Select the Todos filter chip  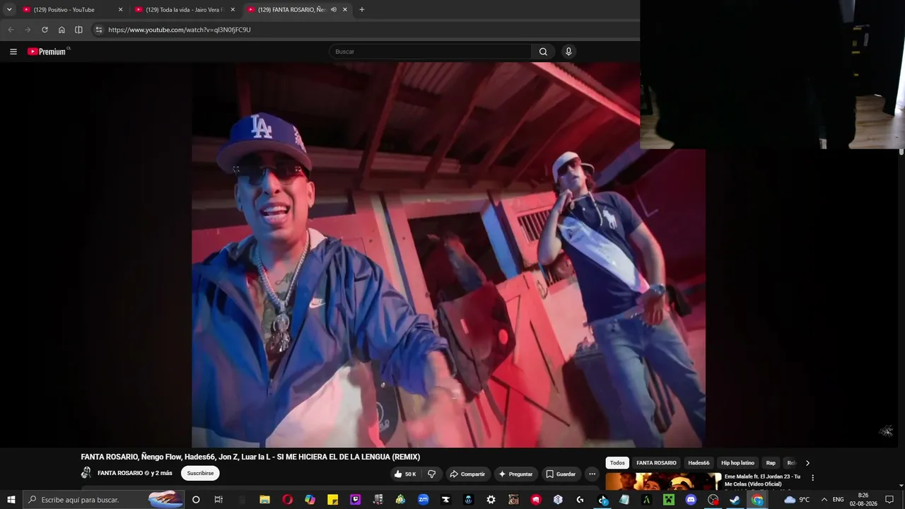pos(617,463)
